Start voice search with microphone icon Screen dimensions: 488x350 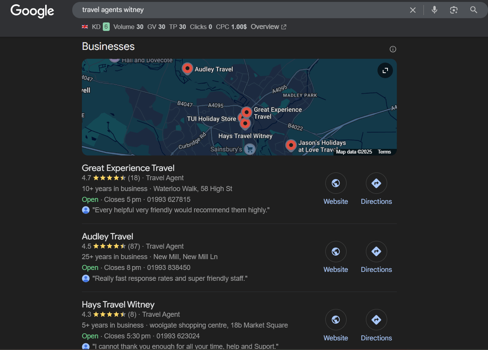click(434, 10)
